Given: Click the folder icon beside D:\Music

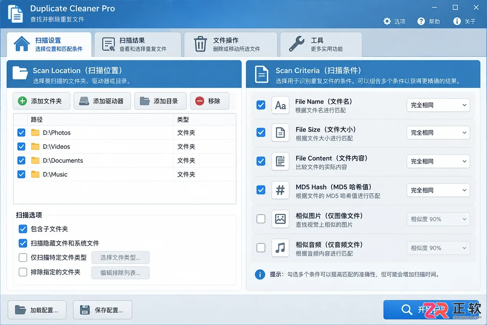Looking at the screenshot, I should [35, 174].
